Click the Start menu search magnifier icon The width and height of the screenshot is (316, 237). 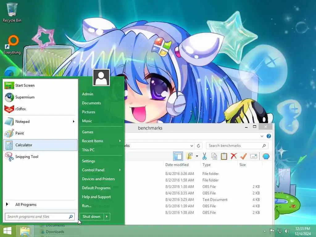point(71,217)
